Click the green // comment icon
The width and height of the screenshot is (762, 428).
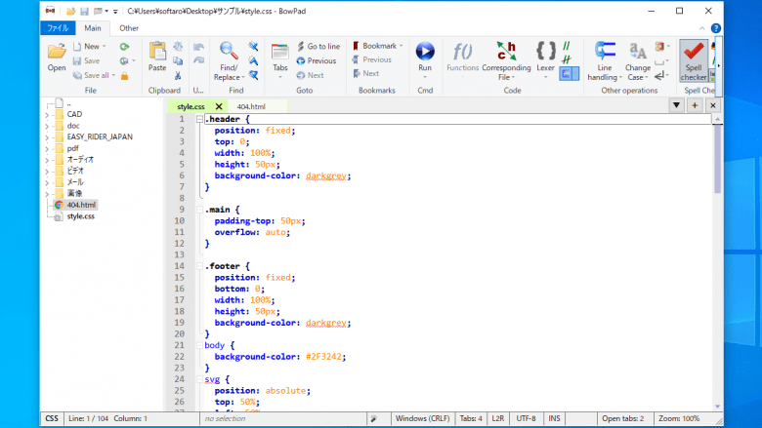567,46
